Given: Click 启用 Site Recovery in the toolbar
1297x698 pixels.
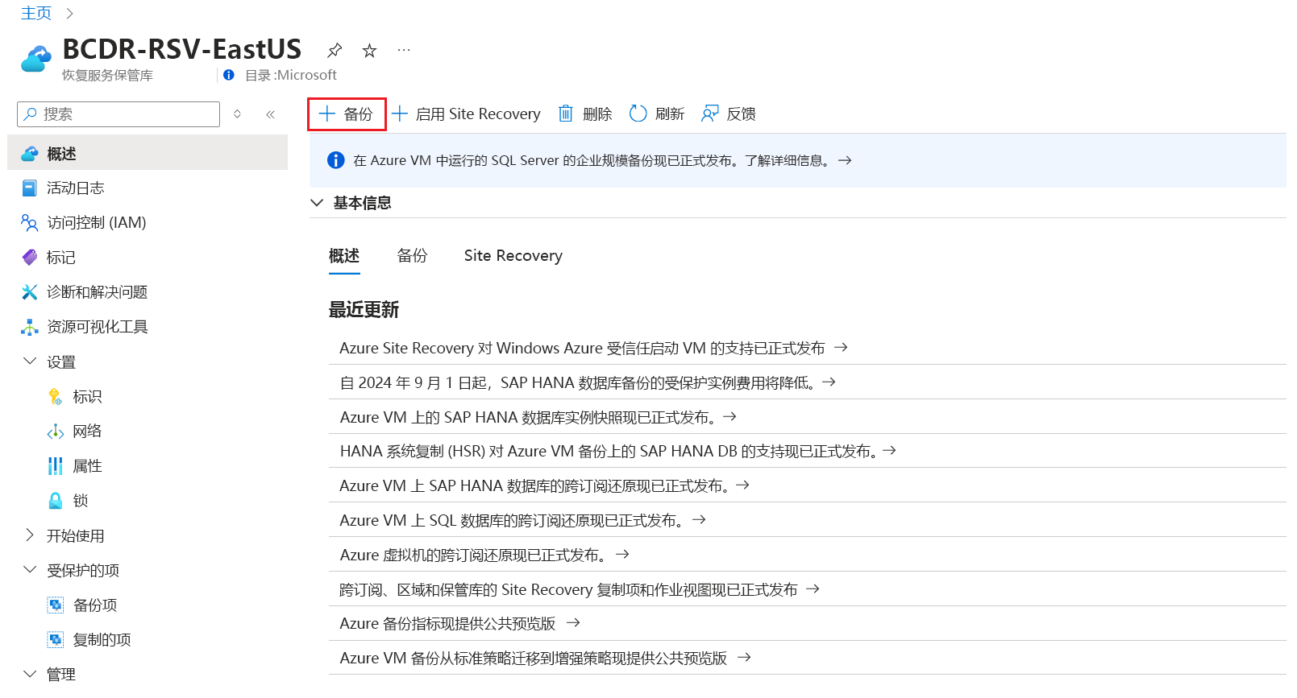Looking at the screenshot, I should 467,114.
